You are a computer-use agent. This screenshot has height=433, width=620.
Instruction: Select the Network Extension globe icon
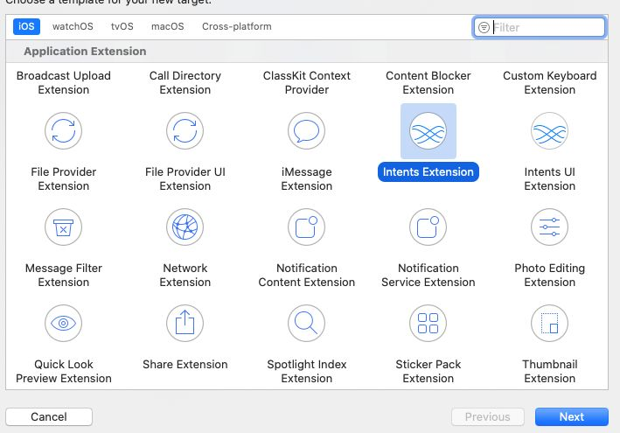(x=185, y=227)
